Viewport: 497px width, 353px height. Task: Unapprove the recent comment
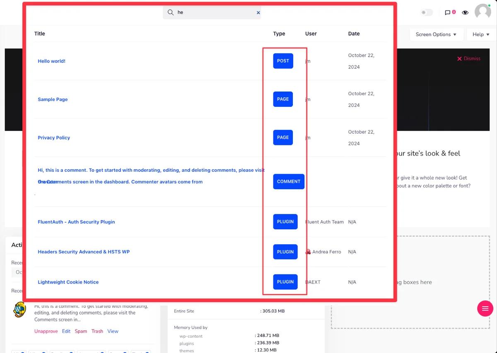[46, 331]
